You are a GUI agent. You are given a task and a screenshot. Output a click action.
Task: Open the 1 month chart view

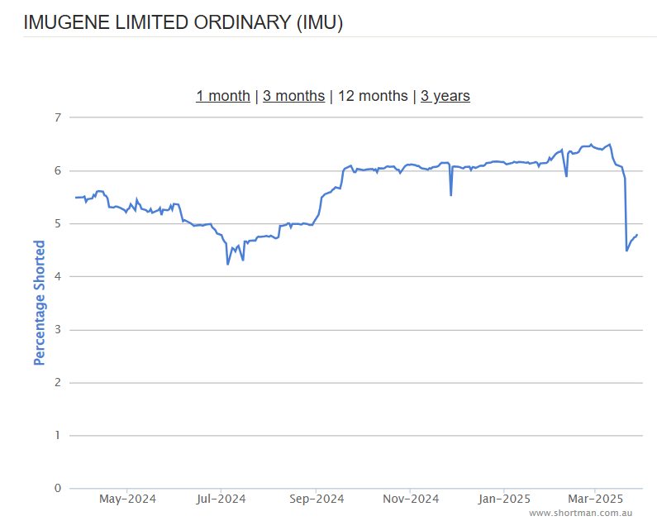click(x=223, y=96)
